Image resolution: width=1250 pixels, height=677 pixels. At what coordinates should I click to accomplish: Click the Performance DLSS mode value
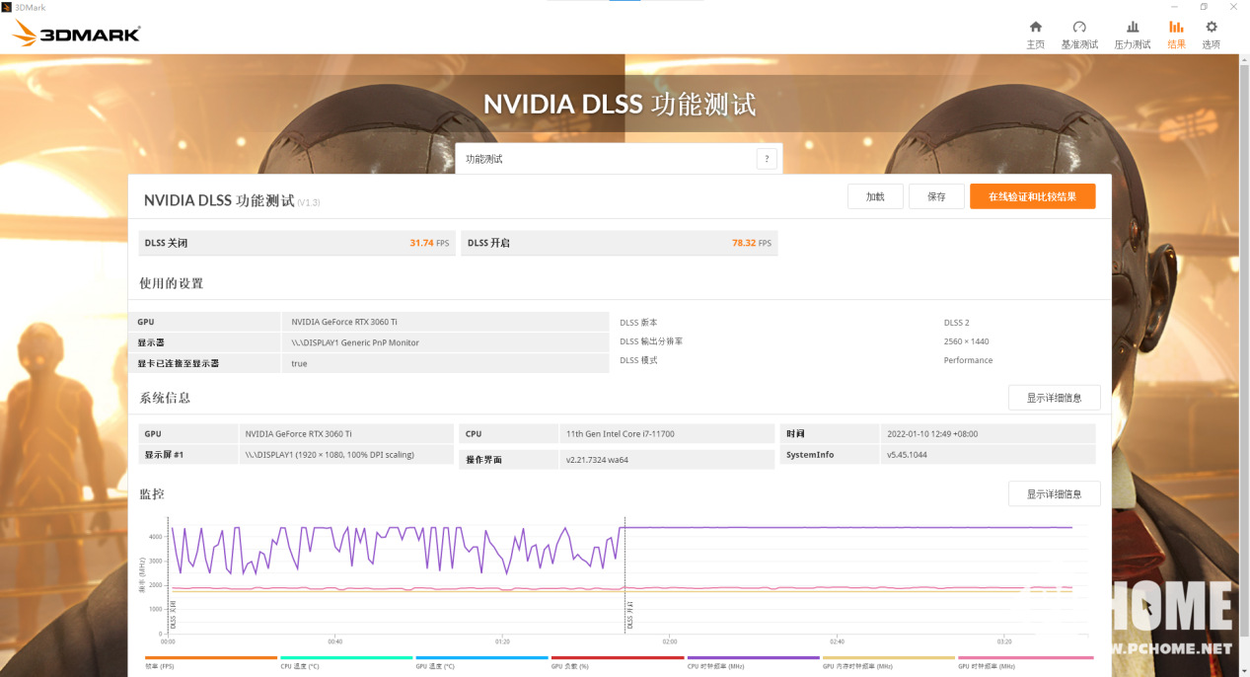click(x=968, y=360)
